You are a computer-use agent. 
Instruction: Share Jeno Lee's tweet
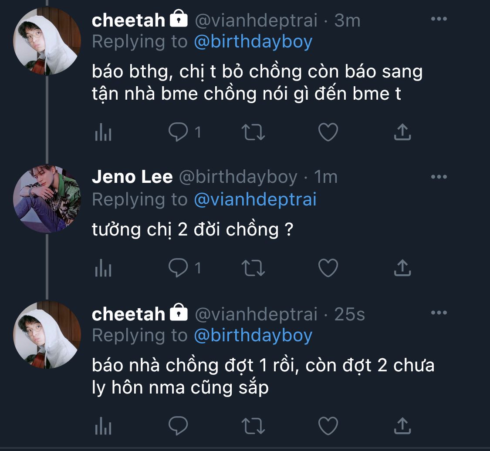pyautogui.click(x=402, y=268)
